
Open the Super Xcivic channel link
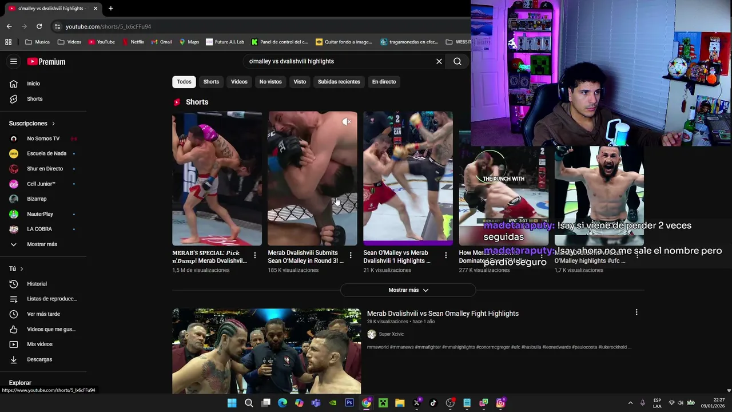[391, 334]
